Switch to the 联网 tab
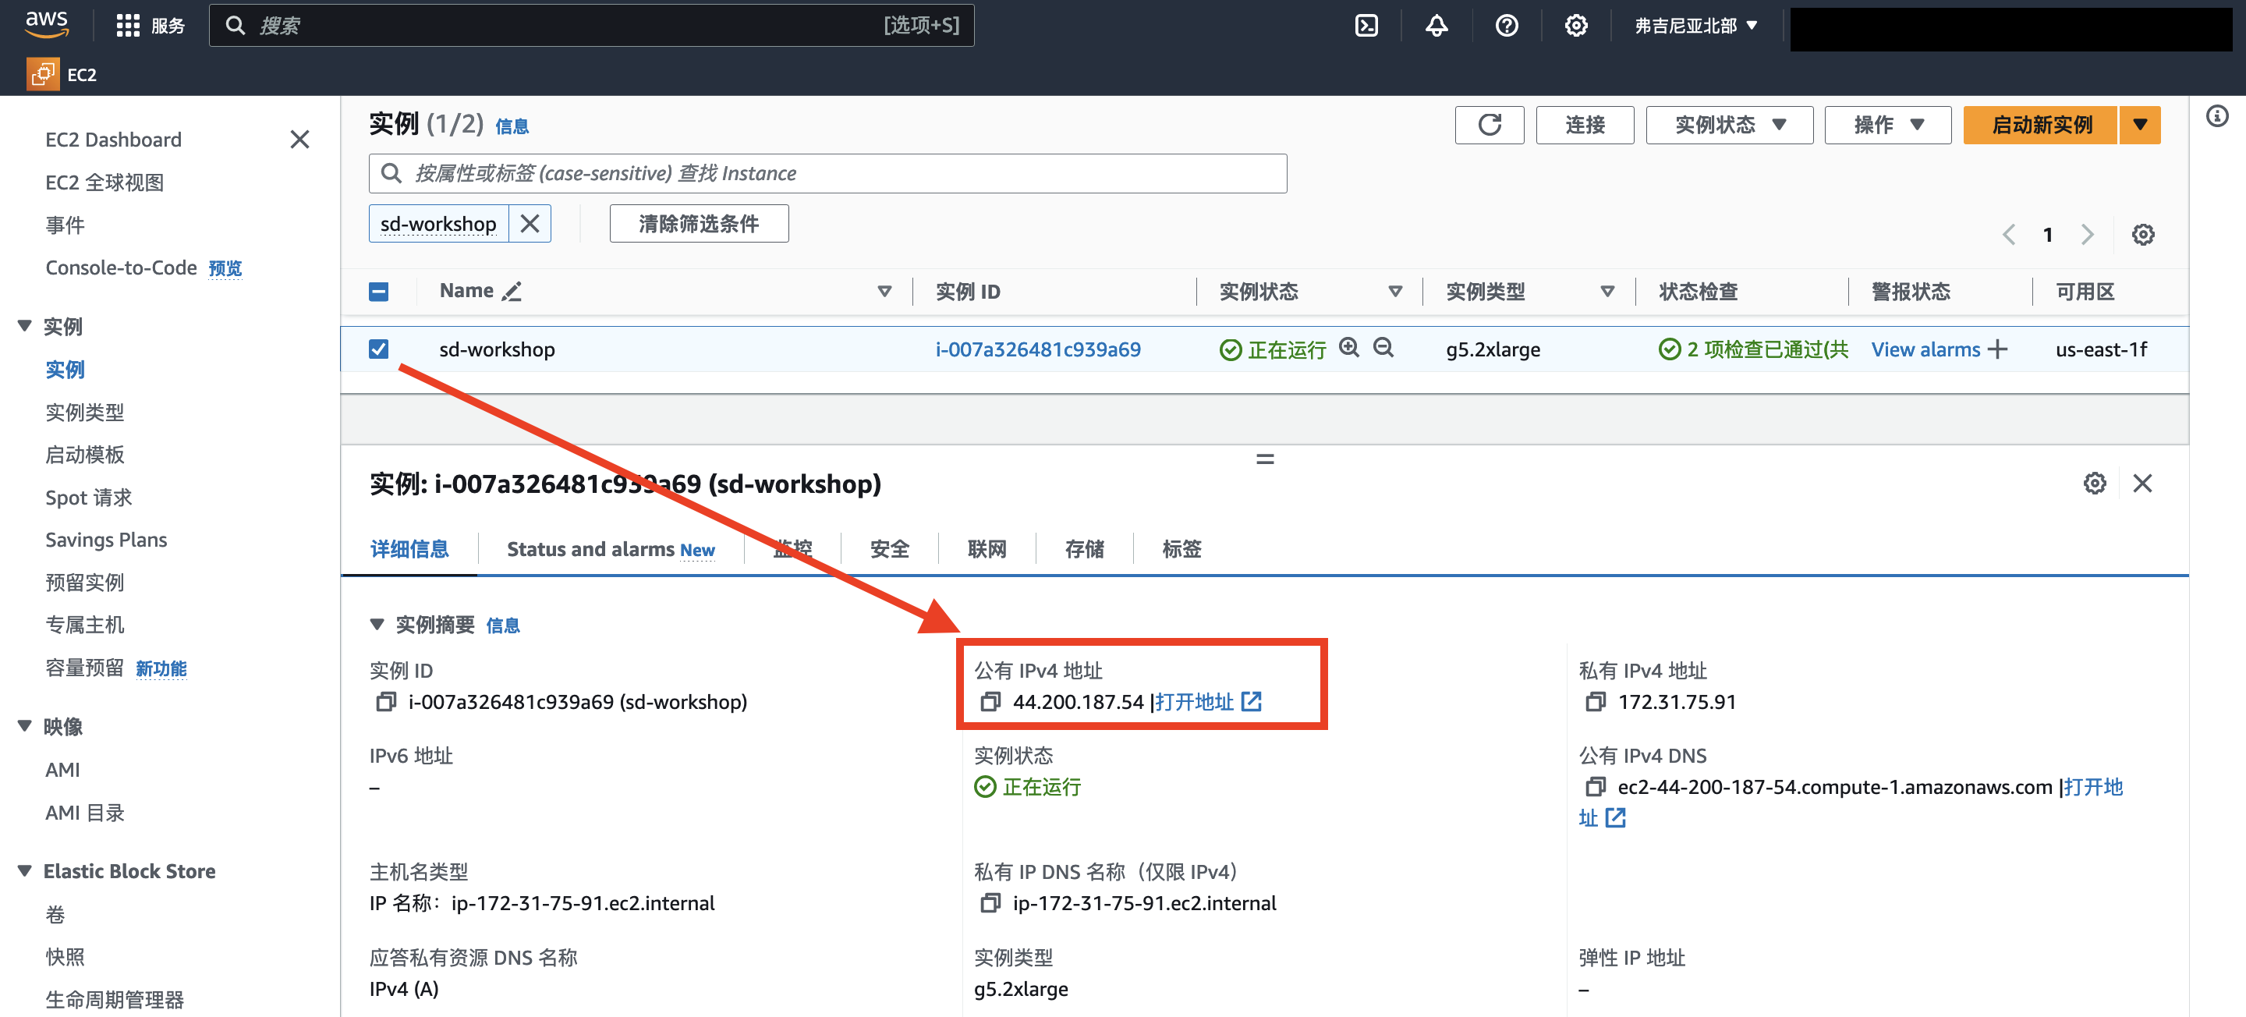 (986, 548)
